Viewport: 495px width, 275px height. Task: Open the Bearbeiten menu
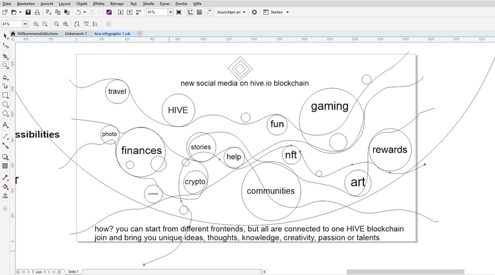[26, 3]
